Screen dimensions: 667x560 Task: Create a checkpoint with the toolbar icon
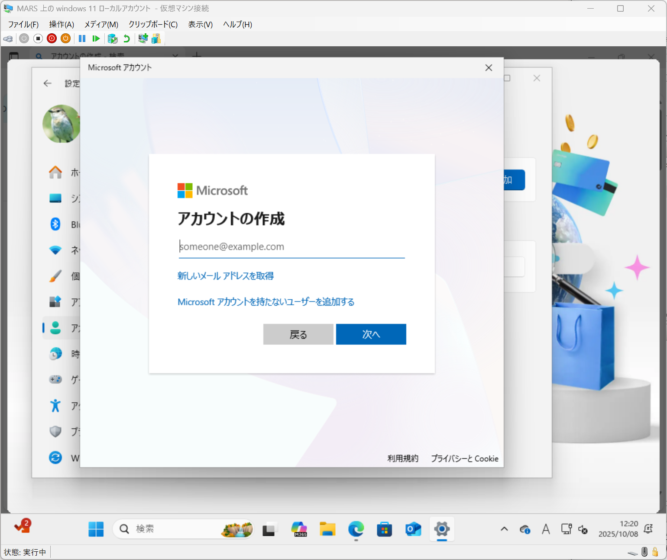coord(113,39)
